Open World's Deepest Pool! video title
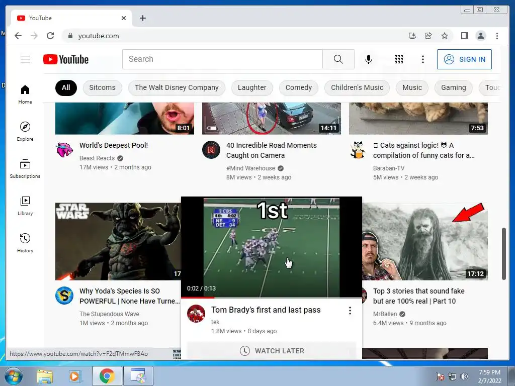The image size is (515, 386). tap(114, 145)
